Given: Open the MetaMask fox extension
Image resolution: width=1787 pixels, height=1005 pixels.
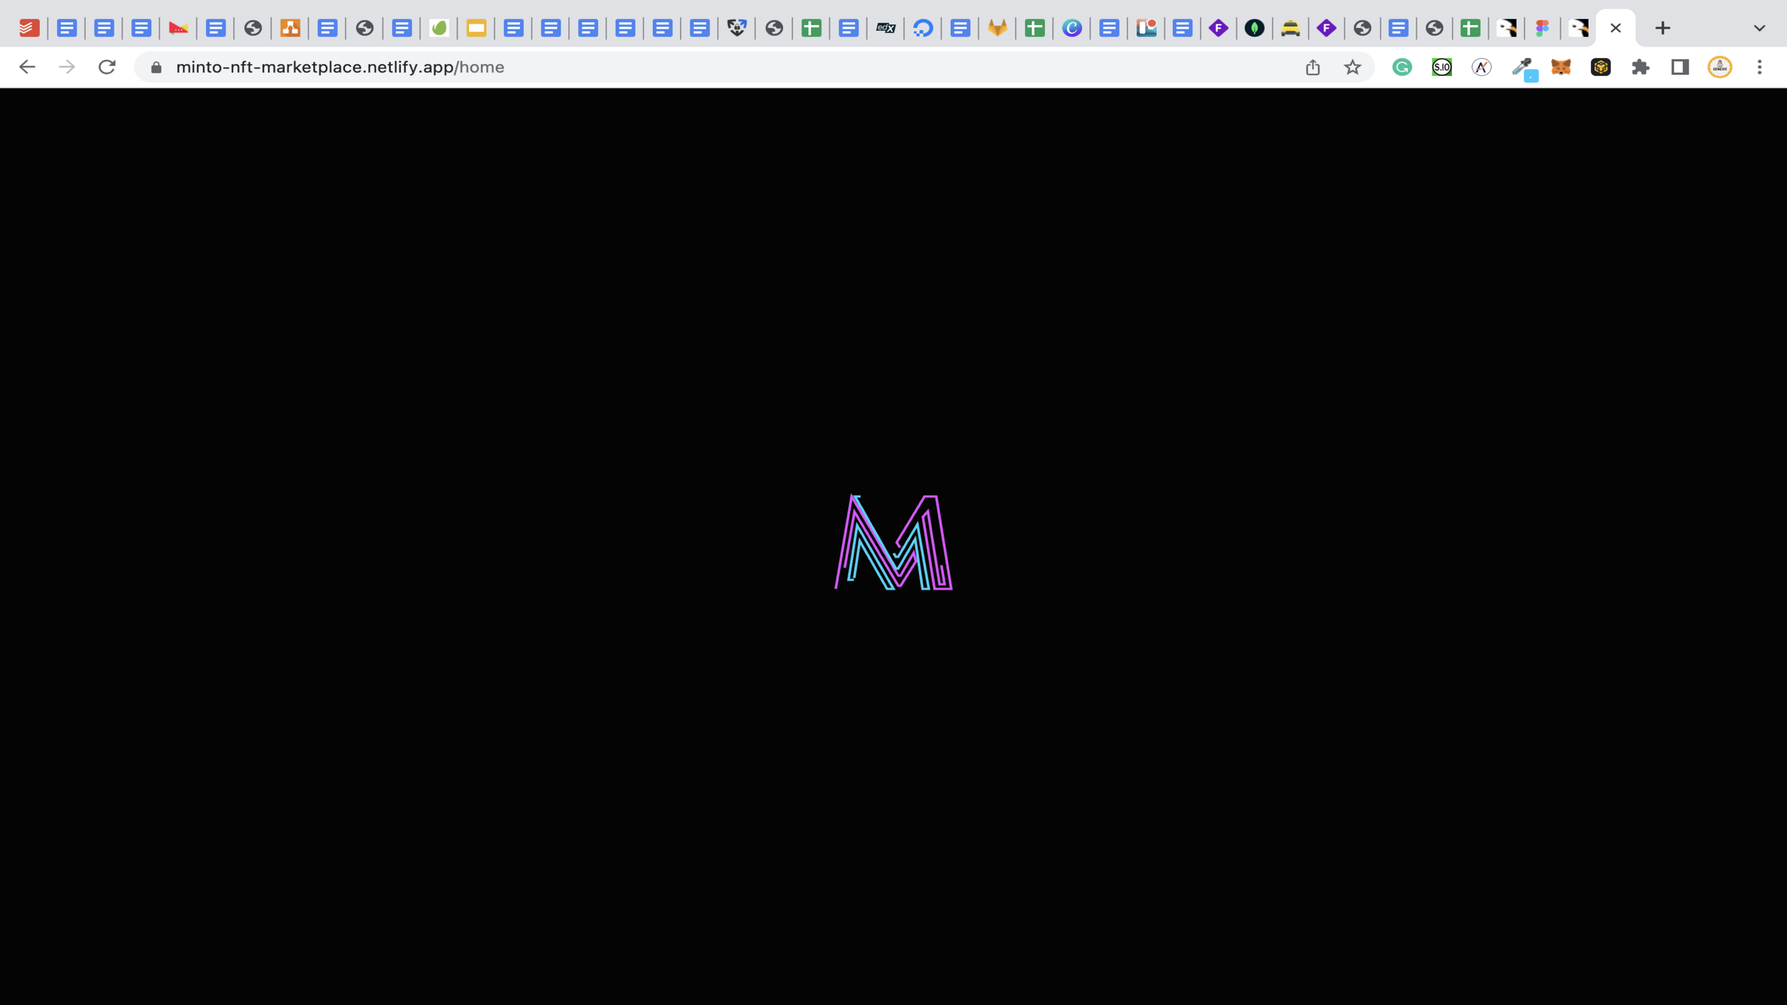Looking at the screenshot, I should [1561, 67].
